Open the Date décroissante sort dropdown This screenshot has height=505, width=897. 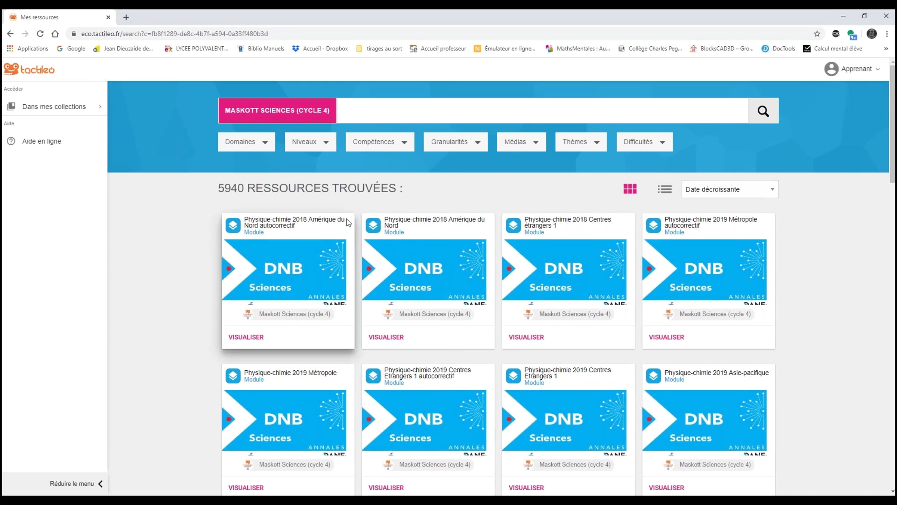(730, 189)
